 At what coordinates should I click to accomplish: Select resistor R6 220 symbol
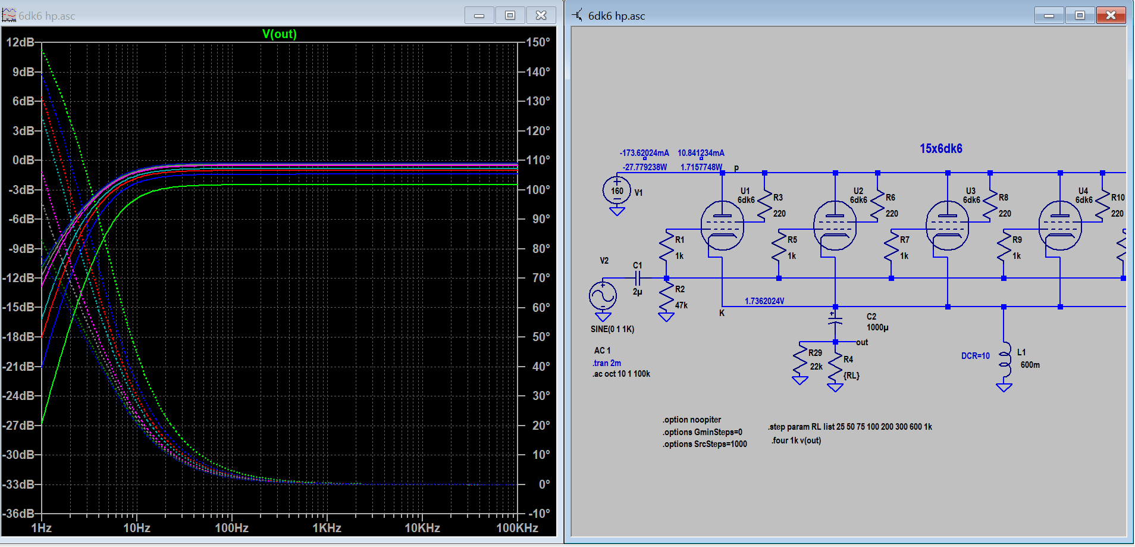877,207
